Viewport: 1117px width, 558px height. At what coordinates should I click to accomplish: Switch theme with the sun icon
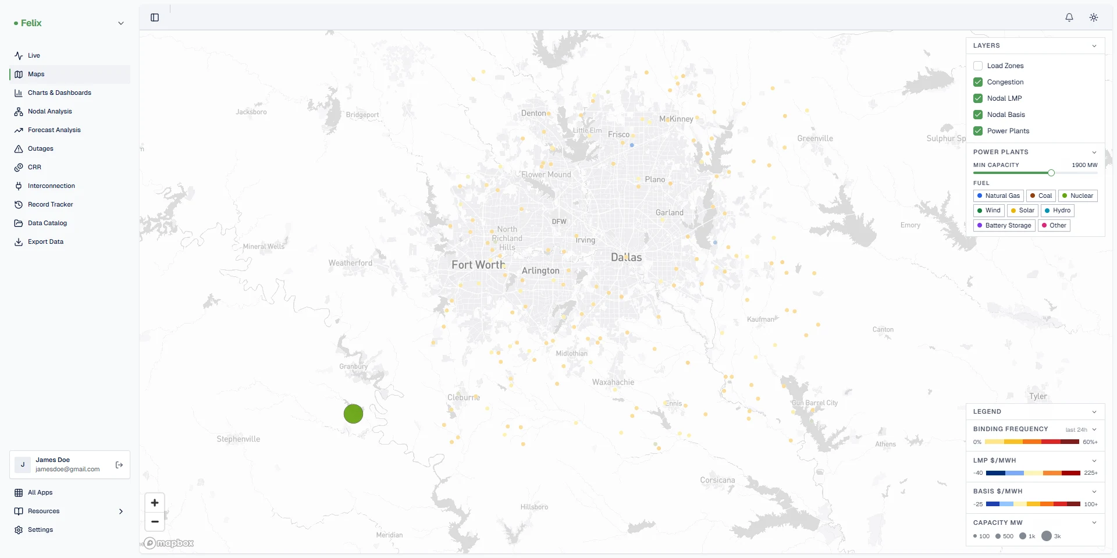(x=1094, y=17)
